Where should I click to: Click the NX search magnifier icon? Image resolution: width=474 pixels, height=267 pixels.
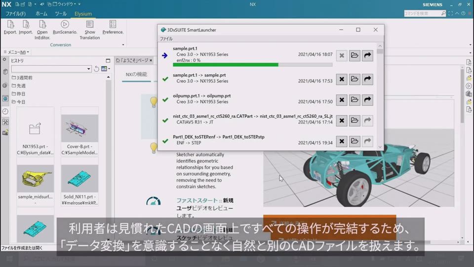tap(443, 13)
